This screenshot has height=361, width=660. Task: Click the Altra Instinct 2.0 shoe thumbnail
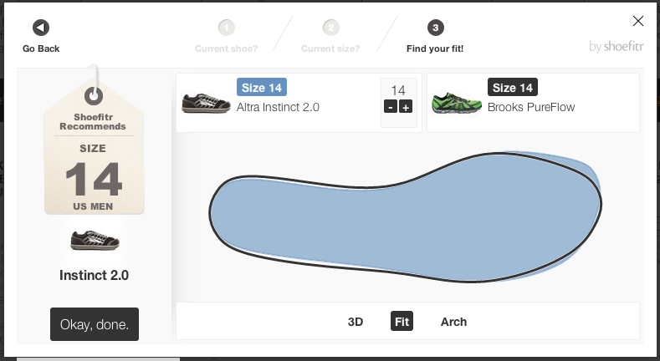pyautogui.click(x=207, y=103)
